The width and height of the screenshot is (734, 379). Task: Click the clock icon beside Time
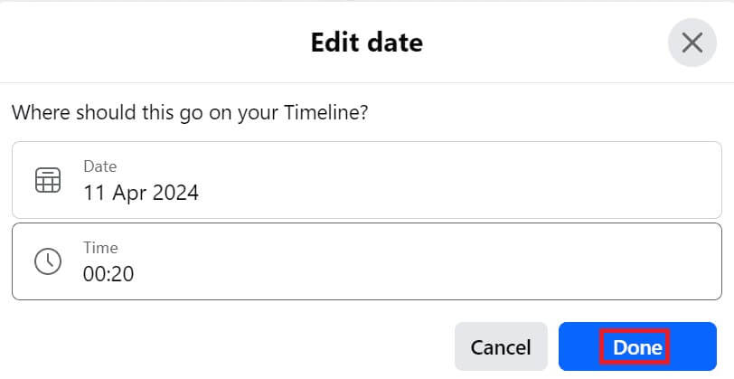click(x=47, y=261)
